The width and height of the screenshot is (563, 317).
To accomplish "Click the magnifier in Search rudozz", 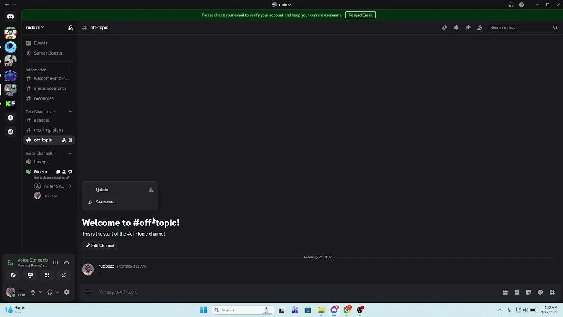I will 555,27.
